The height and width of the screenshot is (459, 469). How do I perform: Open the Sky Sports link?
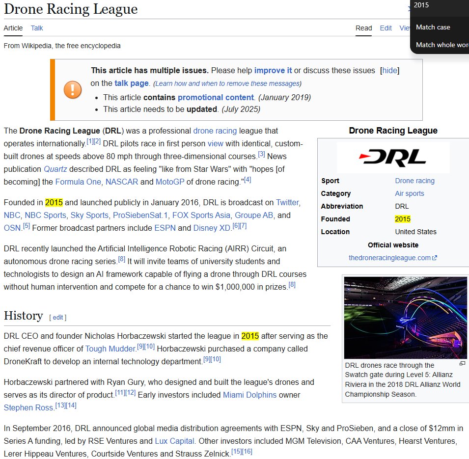click(89, 216)
